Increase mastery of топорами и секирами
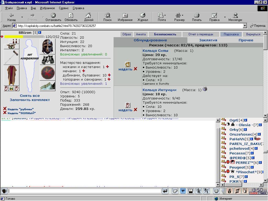The width and height of the screenshot is (268, 201). [109, 79]
